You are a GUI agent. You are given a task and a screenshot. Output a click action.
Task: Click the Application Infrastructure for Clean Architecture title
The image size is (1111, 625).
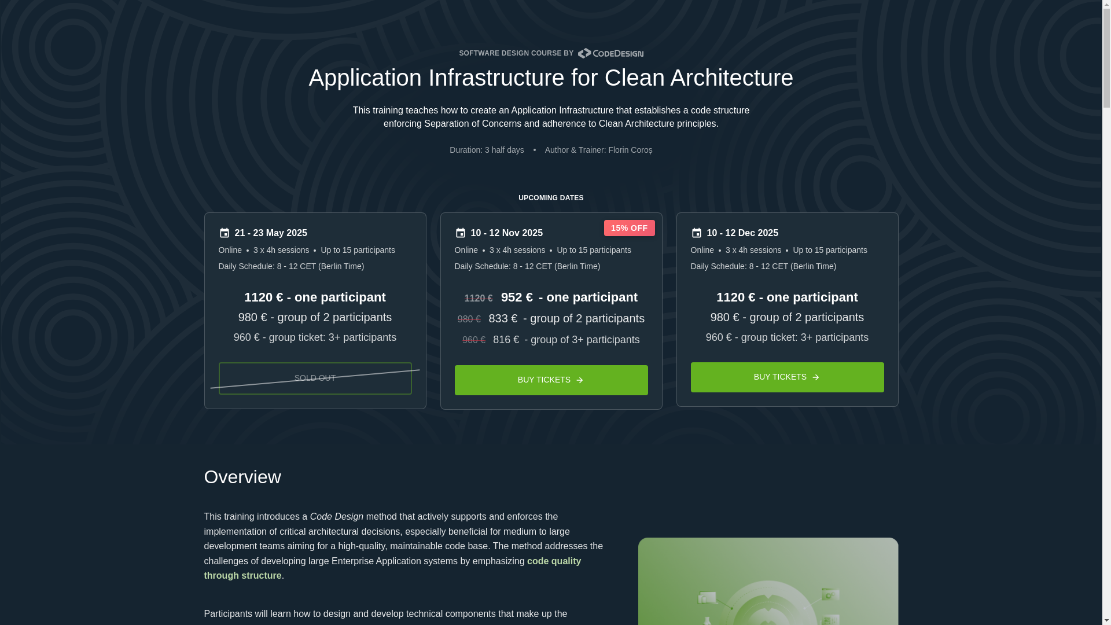550,78
